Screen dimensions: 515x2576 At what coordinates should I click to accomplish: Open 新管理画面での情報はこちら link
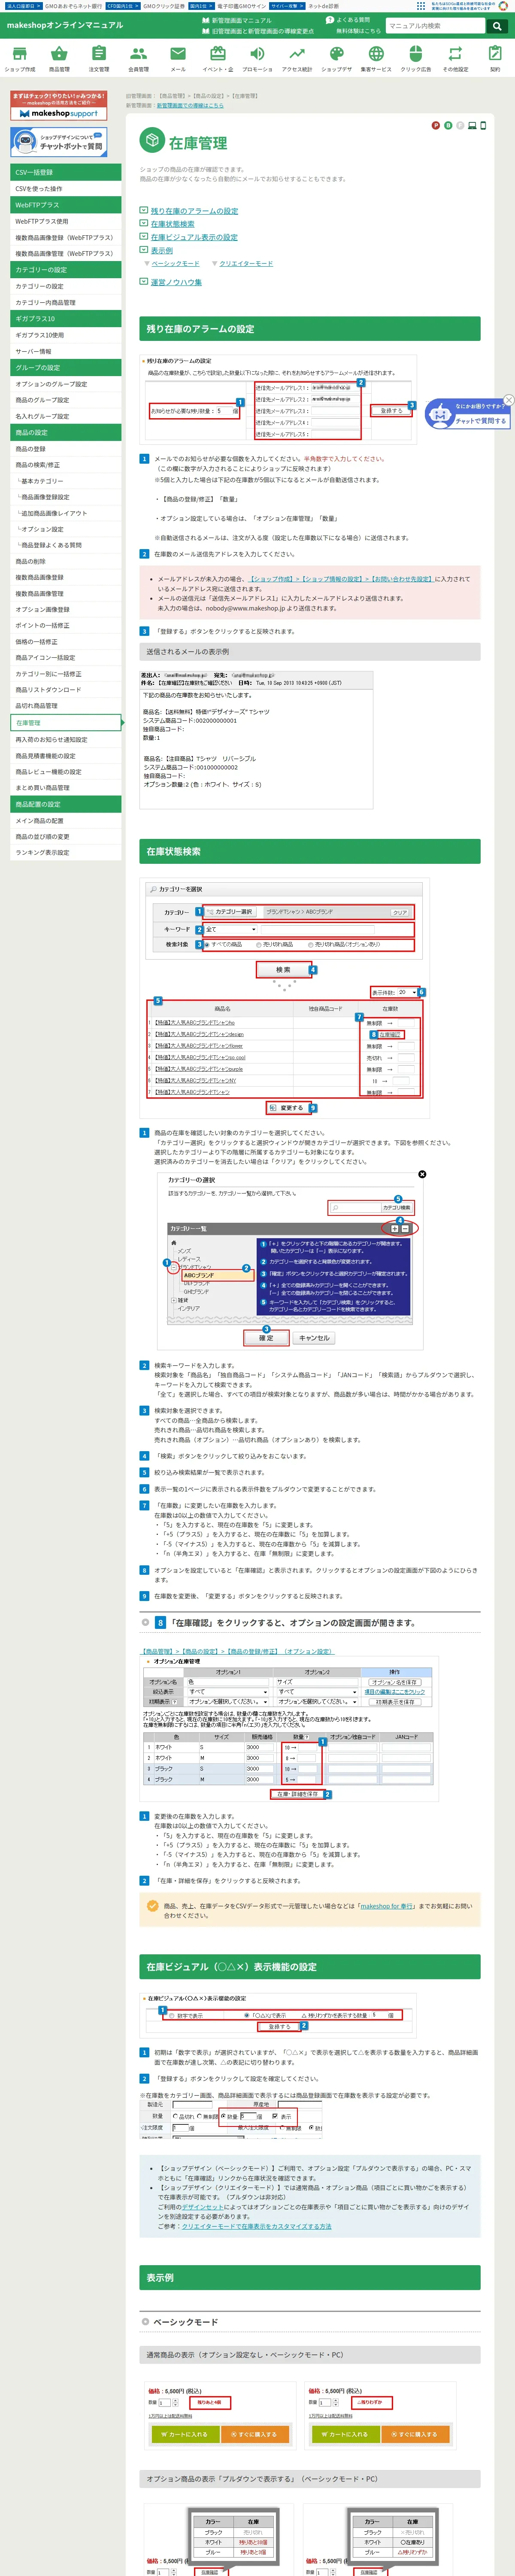190,105
